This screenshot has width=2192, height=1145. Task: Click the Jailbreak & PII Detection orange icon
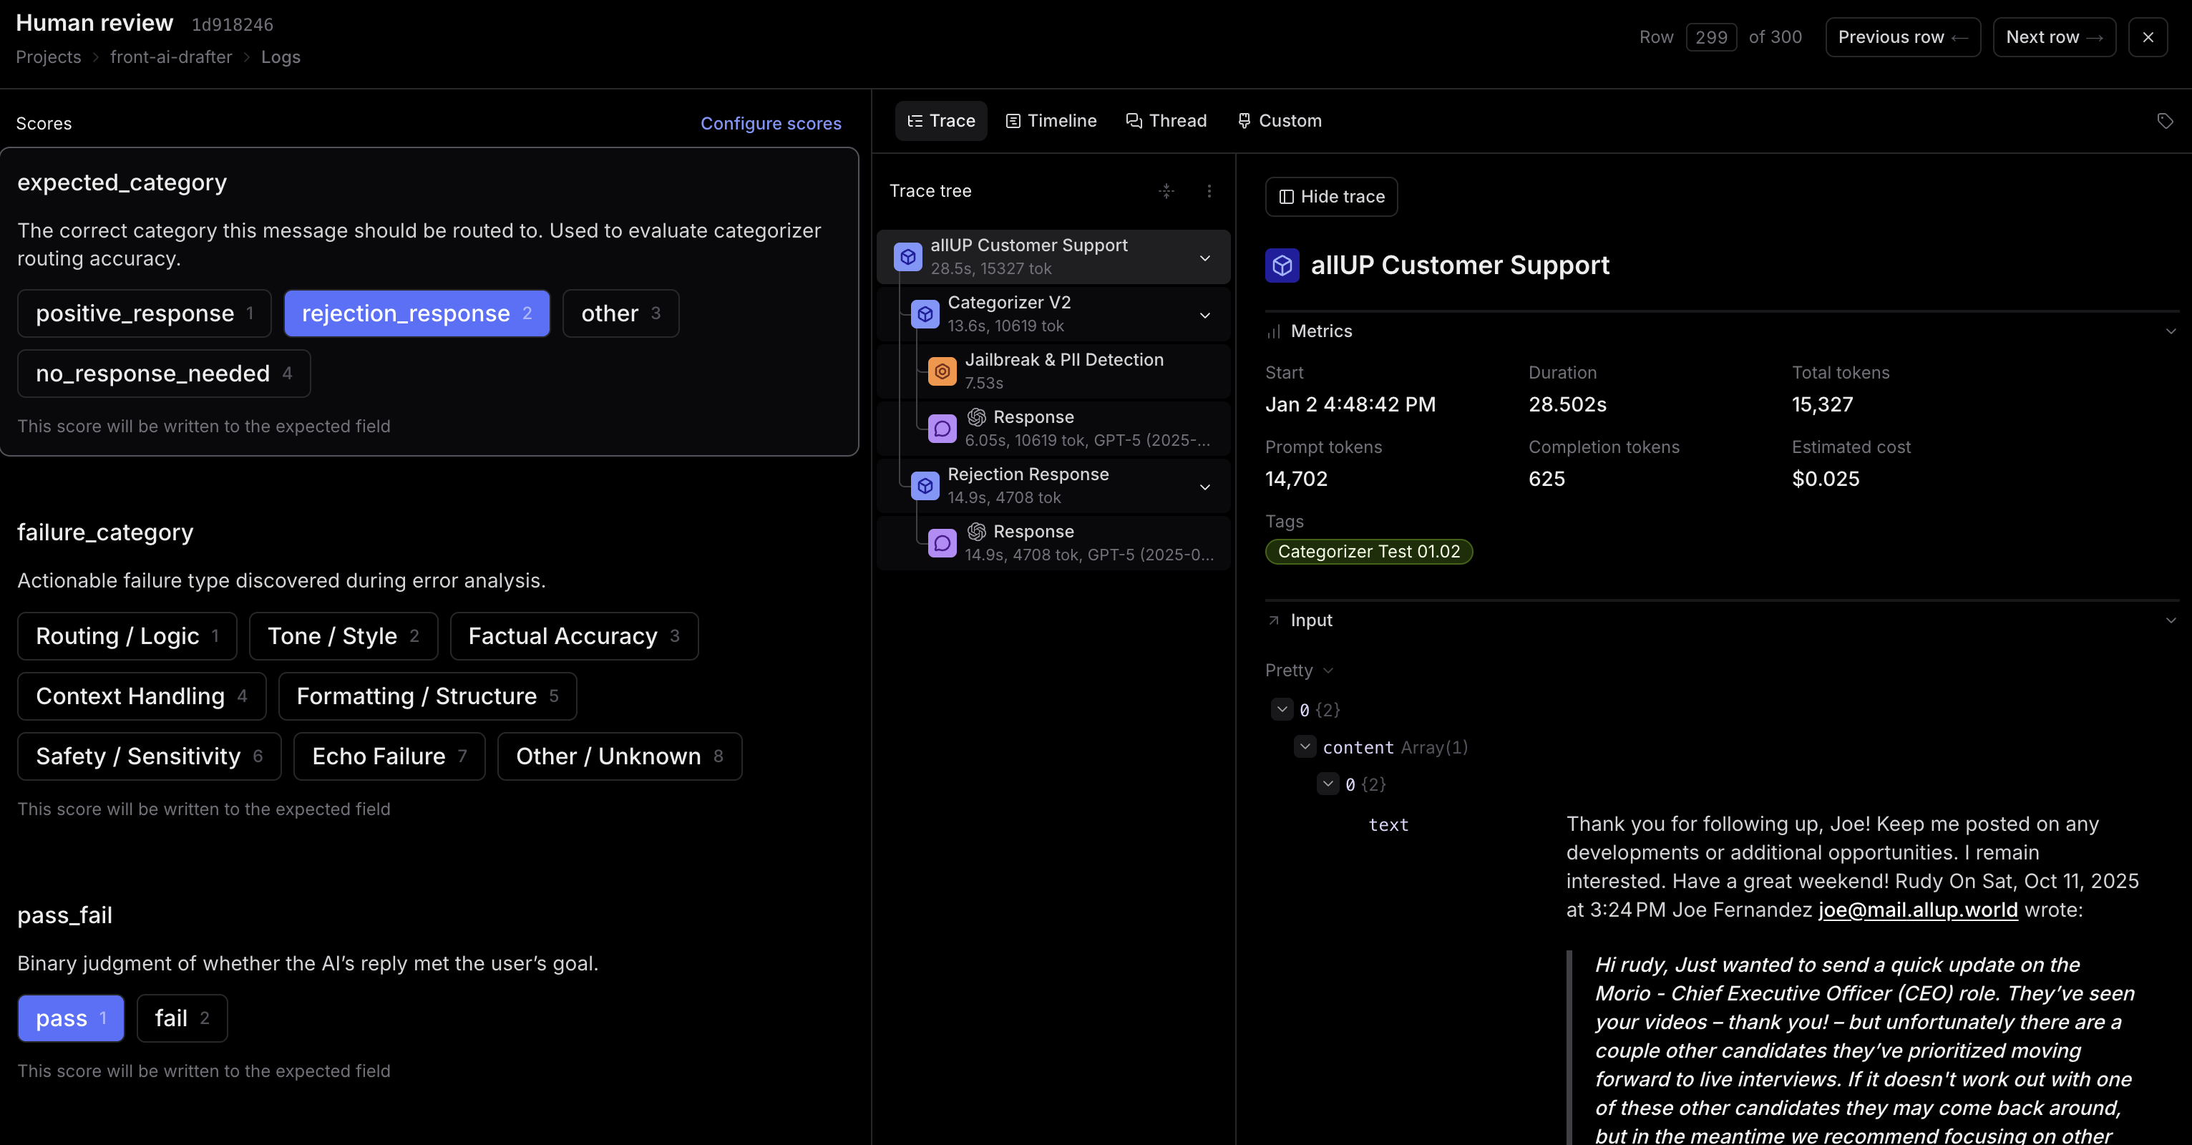pyautogui.click(x=942, y=371)
